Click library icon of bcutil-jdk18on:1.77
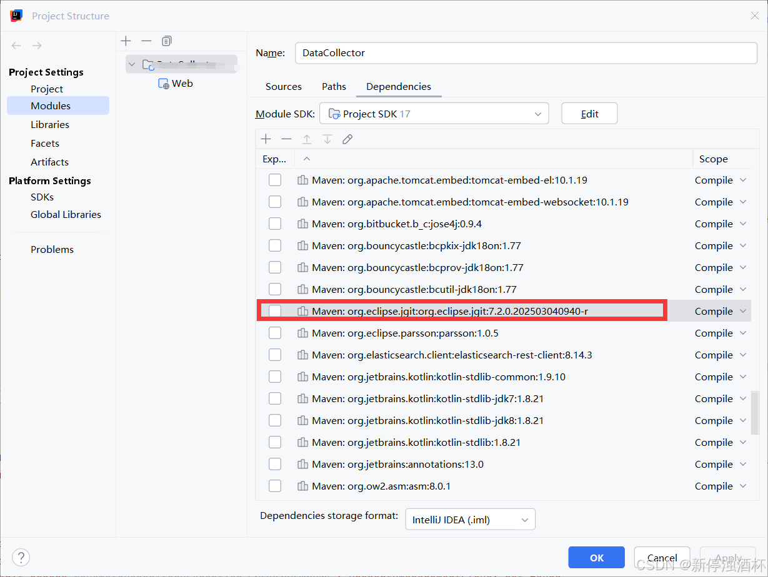 [x=302, y=289]
